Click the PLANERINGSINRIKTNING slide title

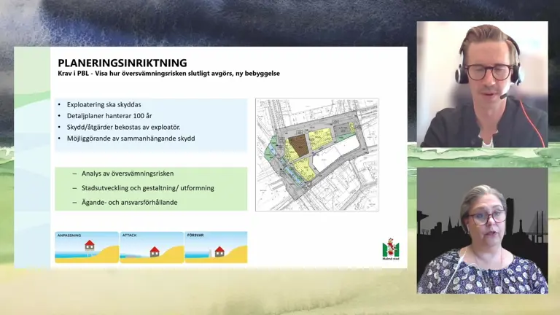[x=122, y=63]
